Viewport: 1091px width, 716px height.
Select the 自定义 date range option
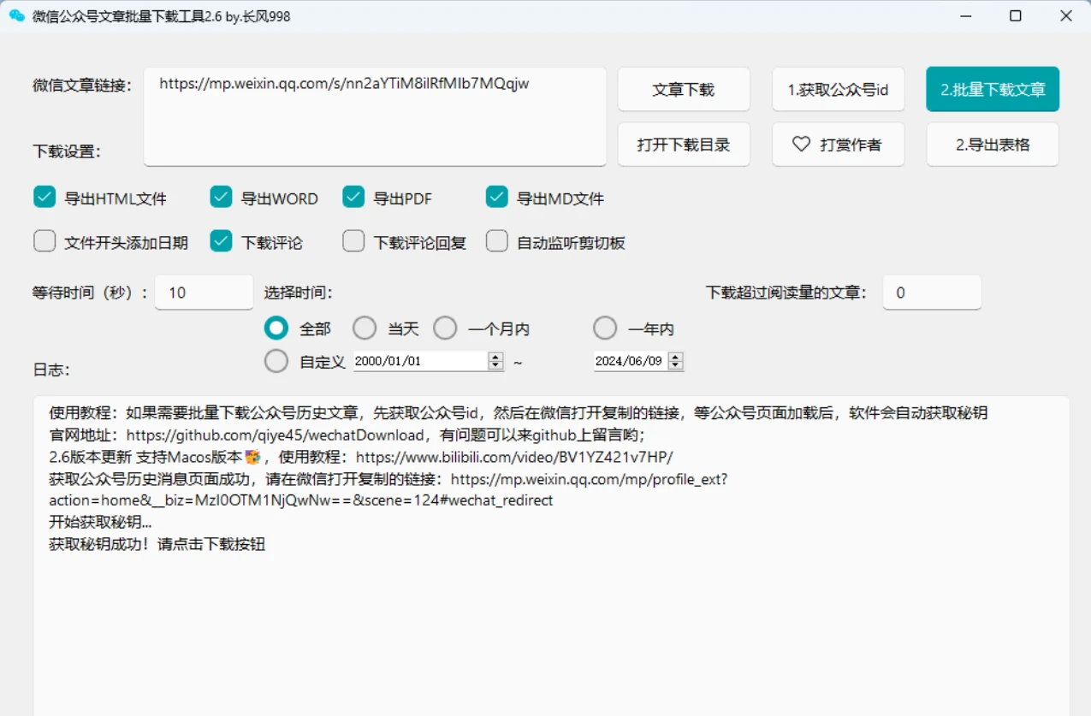click(x=276, y=360)
